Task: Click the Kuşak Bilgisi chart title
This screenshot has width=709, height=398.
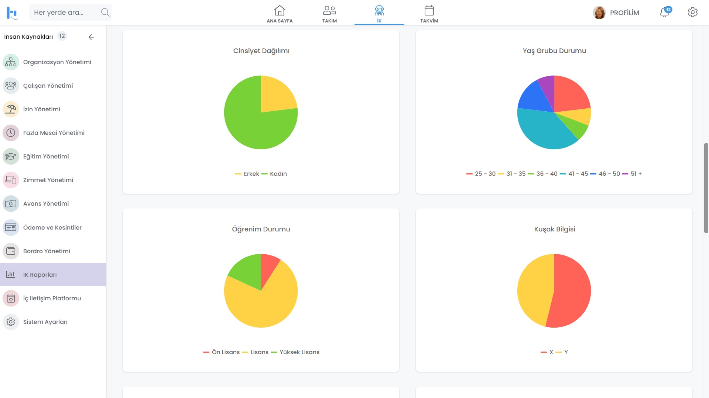Action: tap(555, 229)
